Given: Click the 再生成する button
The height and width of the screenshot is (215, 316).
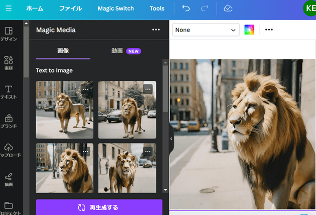Looking at the screenshot, I should [x=99, y=207].
